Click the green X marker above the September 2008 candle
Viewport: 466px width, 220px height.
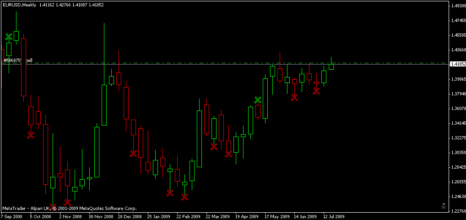(x=9, y=37)
